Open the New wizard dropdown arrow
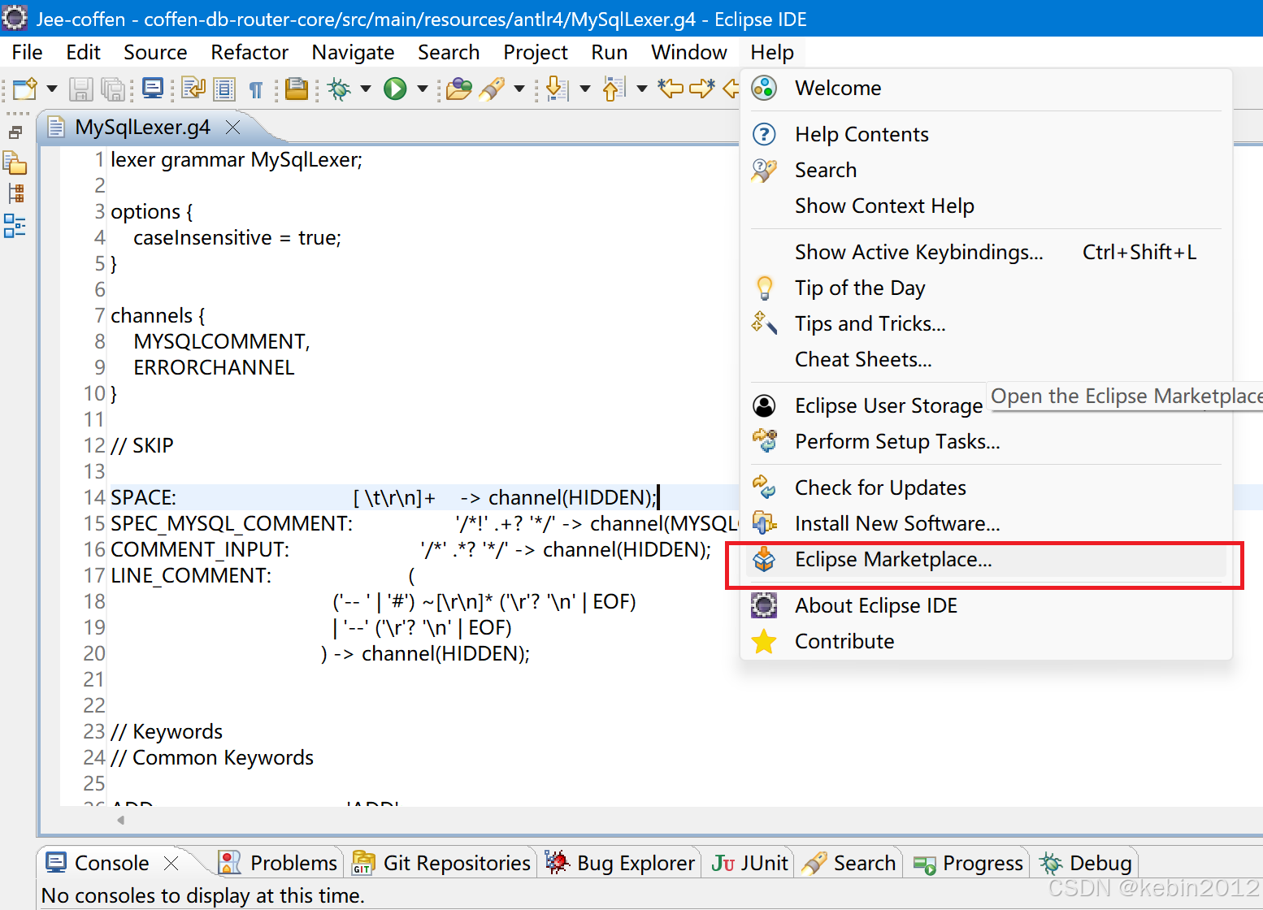 (x=51, y=89)
